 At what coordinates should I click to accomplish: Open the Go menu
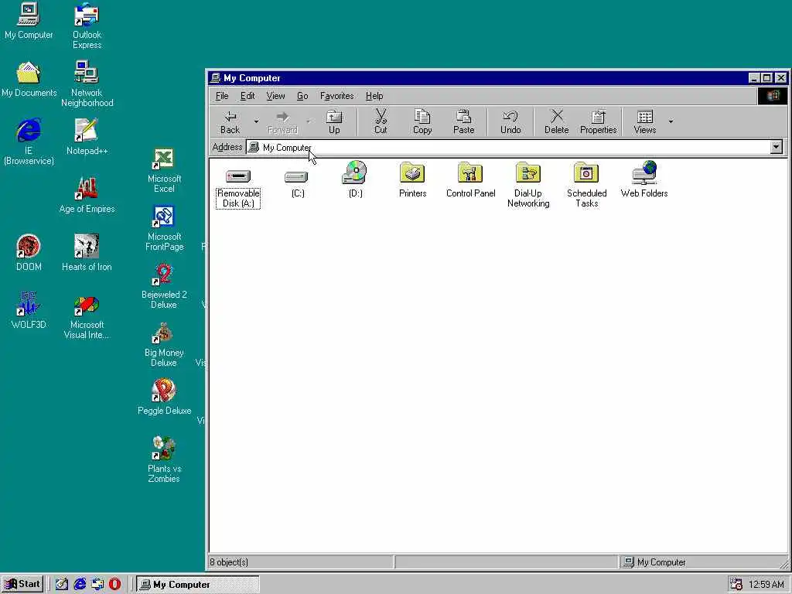pos(302,96)
